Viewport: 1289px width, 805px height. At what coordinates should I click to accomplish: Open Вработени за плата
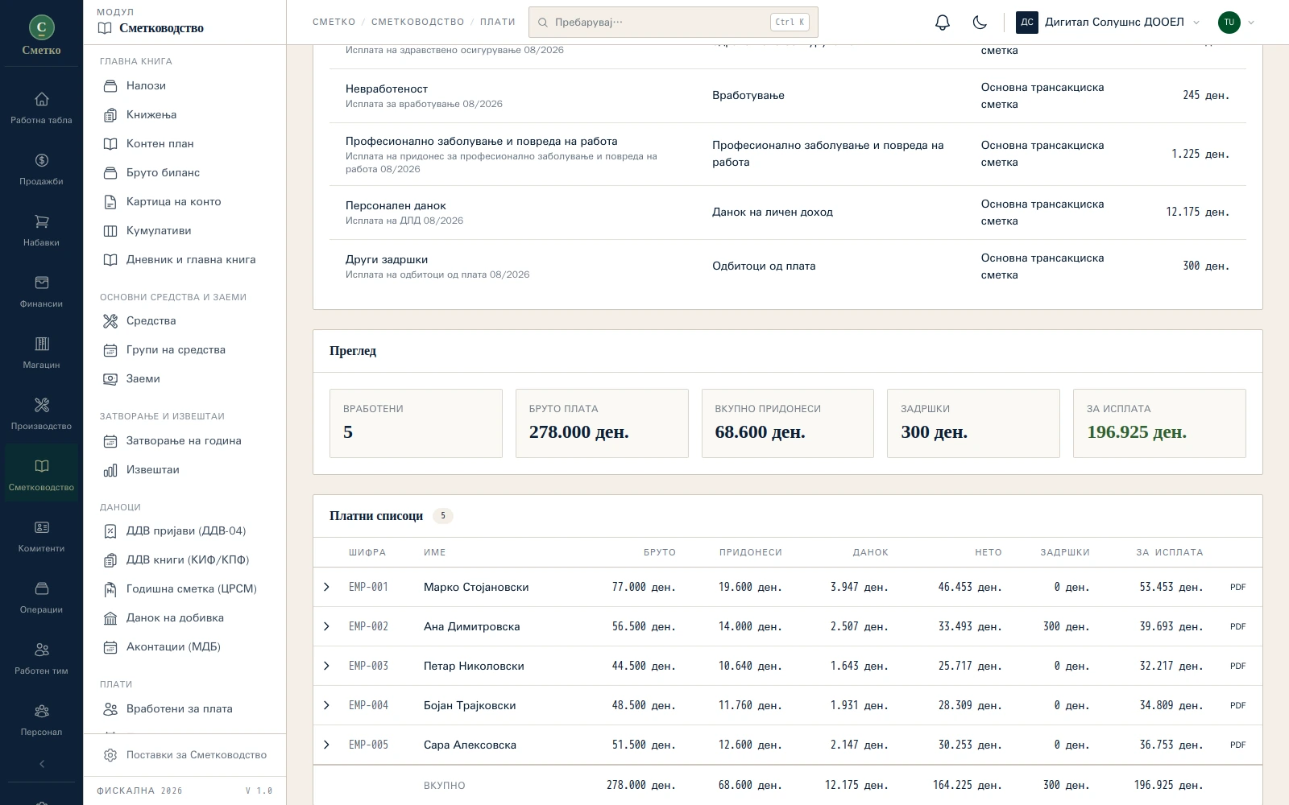[x=184, y=708]
